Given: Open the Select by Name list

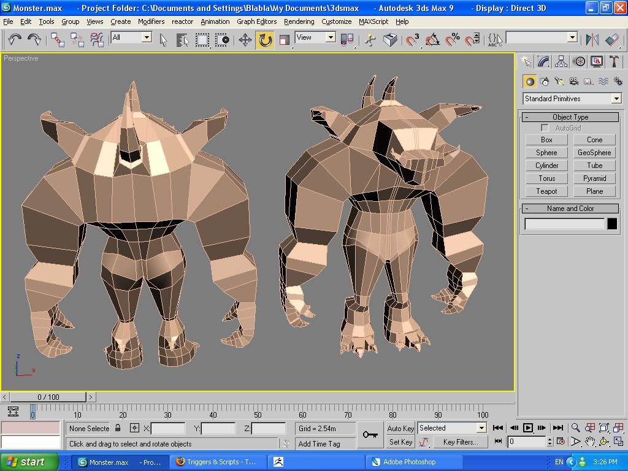Looking at the screenshot, I should coord(183,40).
